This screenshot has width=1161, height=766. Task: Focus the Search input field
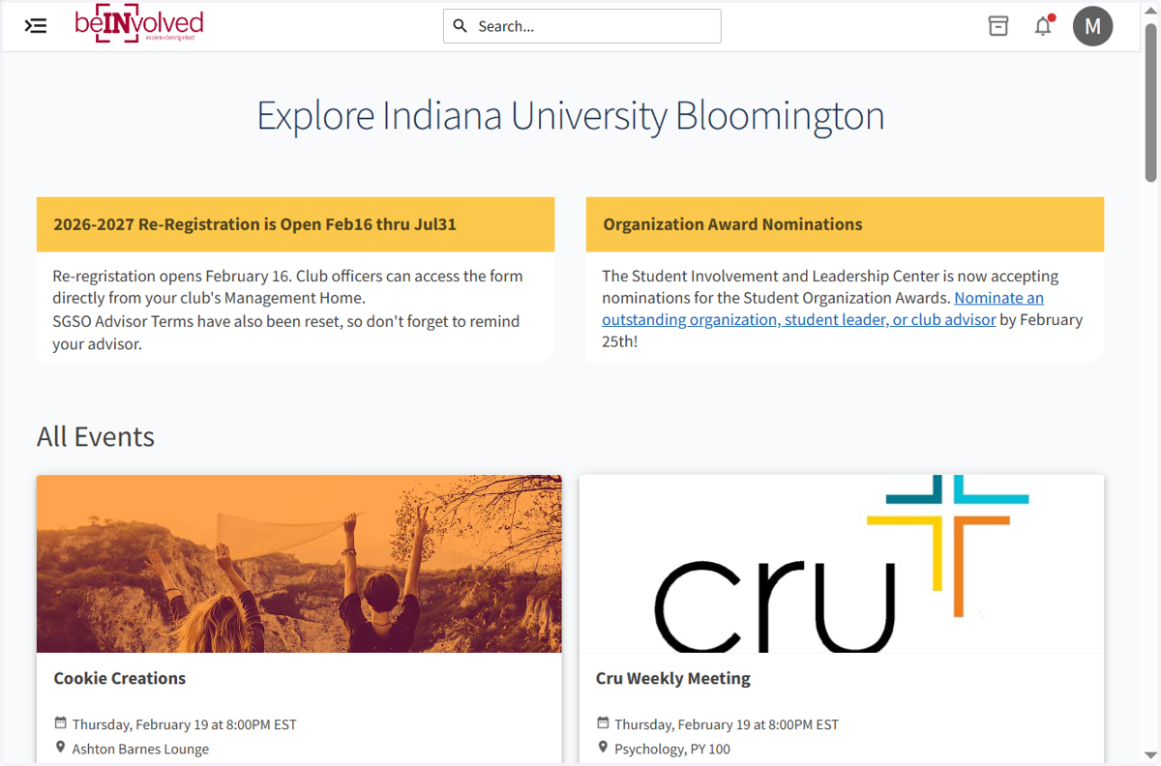pos(582,26)
